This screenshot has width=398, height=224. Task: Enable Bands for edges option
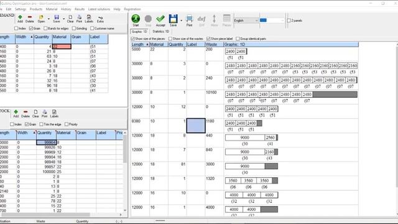[x=45, y=29]
